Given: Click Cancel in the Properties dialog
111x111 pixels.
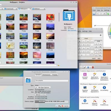Looking at the screenshot, I should 65,106.
